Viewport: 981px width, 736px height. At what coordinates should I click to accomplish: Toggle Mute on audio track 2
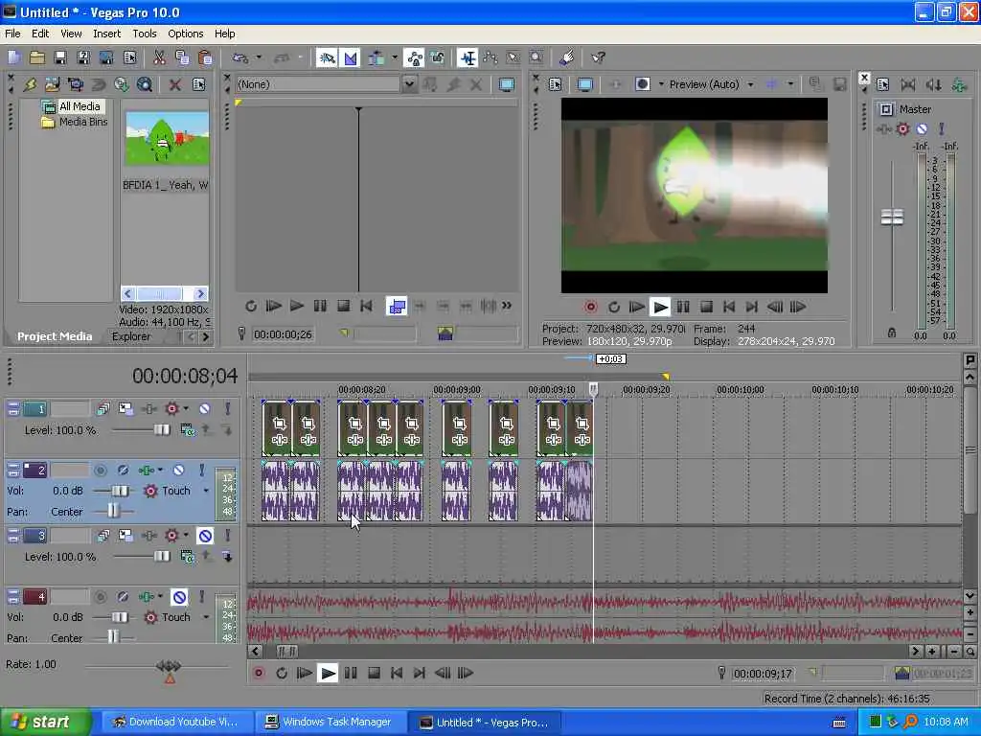click(178, 470)
